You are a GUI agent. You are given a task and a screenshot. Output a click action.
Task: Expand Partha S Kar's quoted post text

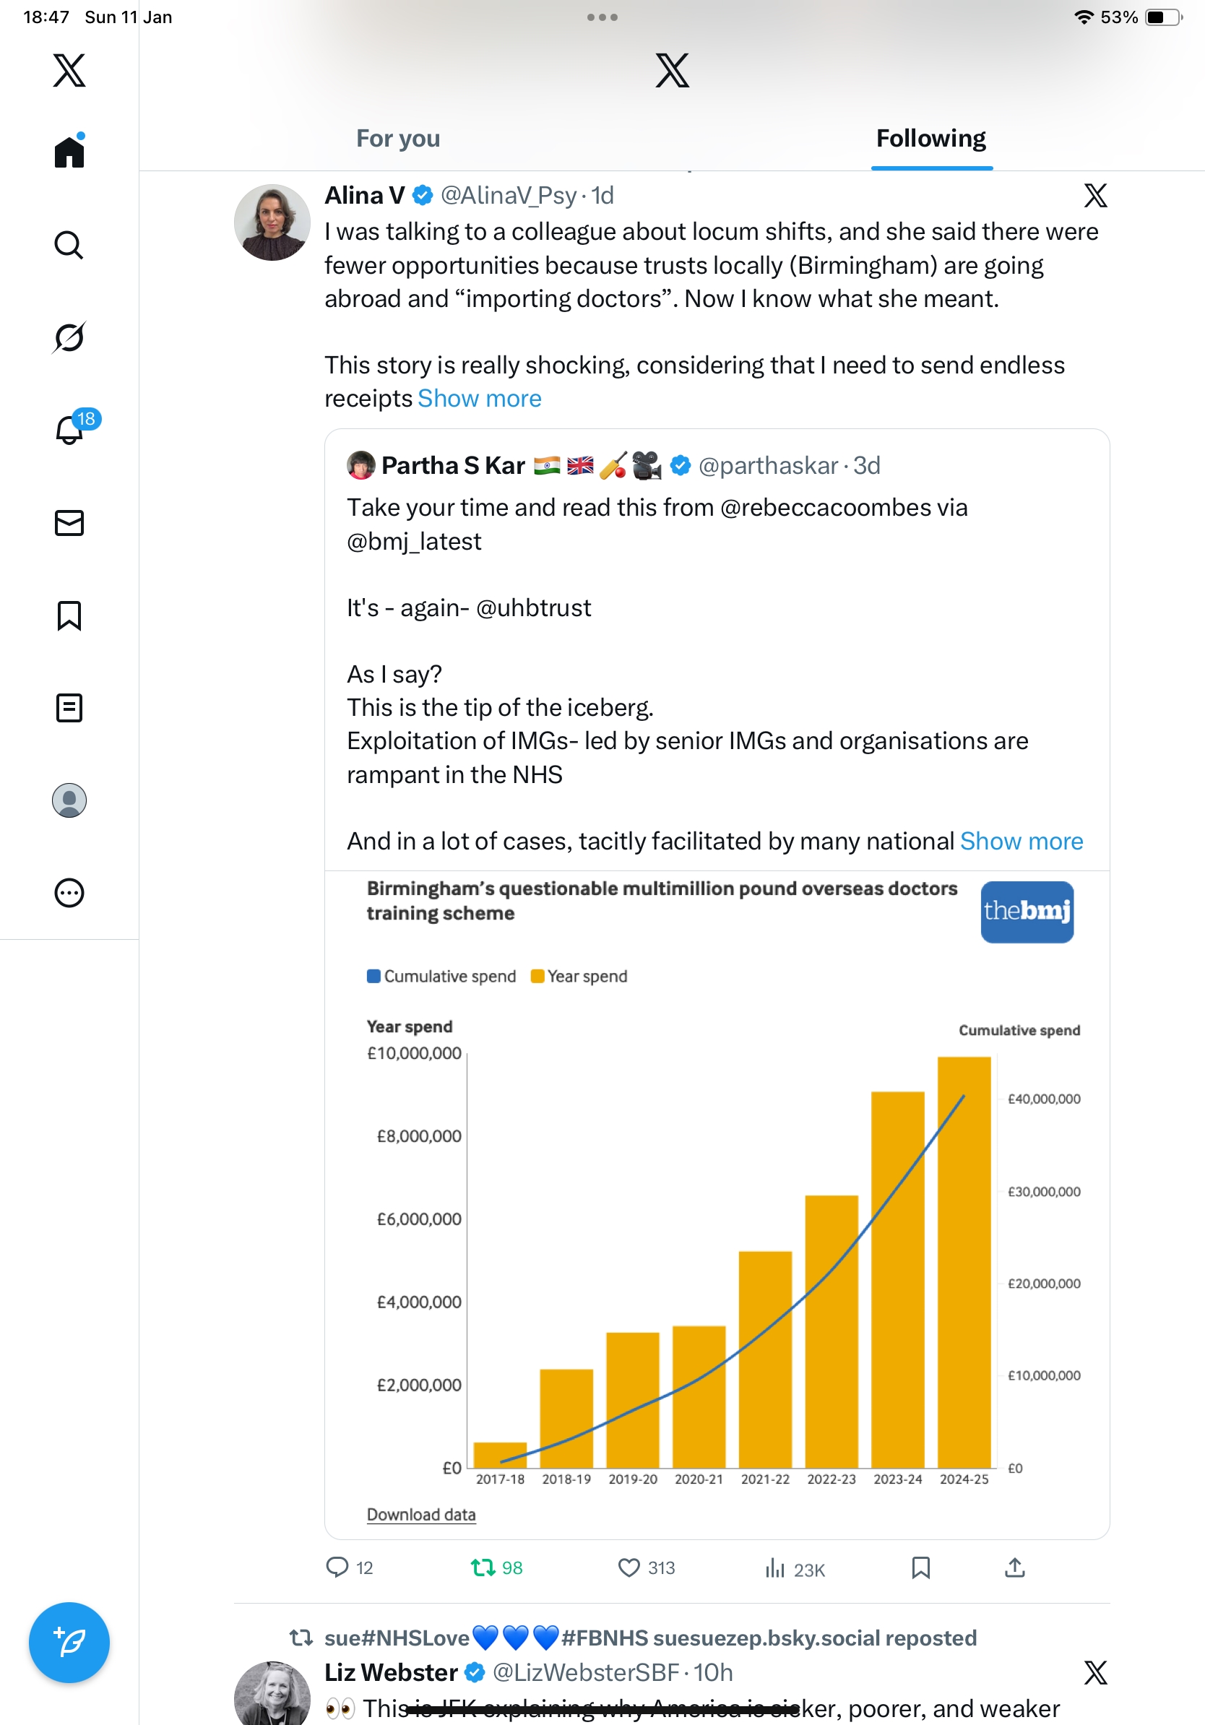[1021, 842]
